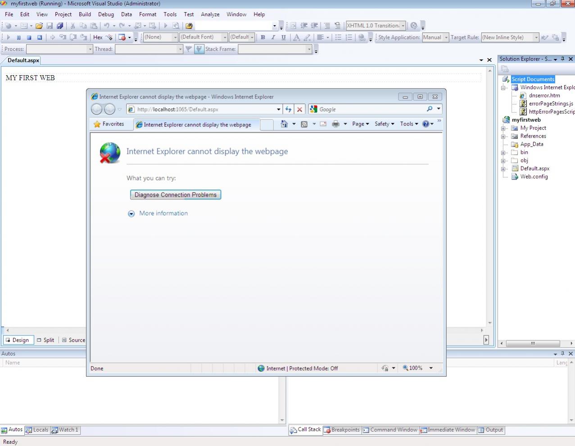Viewport: 575px width, 446px height.
Task: Expand the My Project node
Action: point(503,128)
